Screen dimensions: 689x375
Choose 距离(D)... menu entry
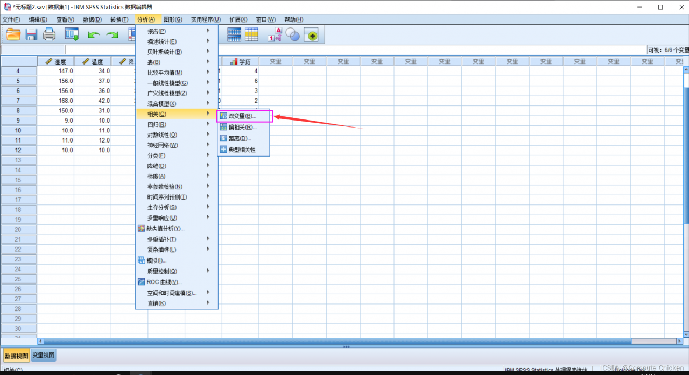pos(243,139)
